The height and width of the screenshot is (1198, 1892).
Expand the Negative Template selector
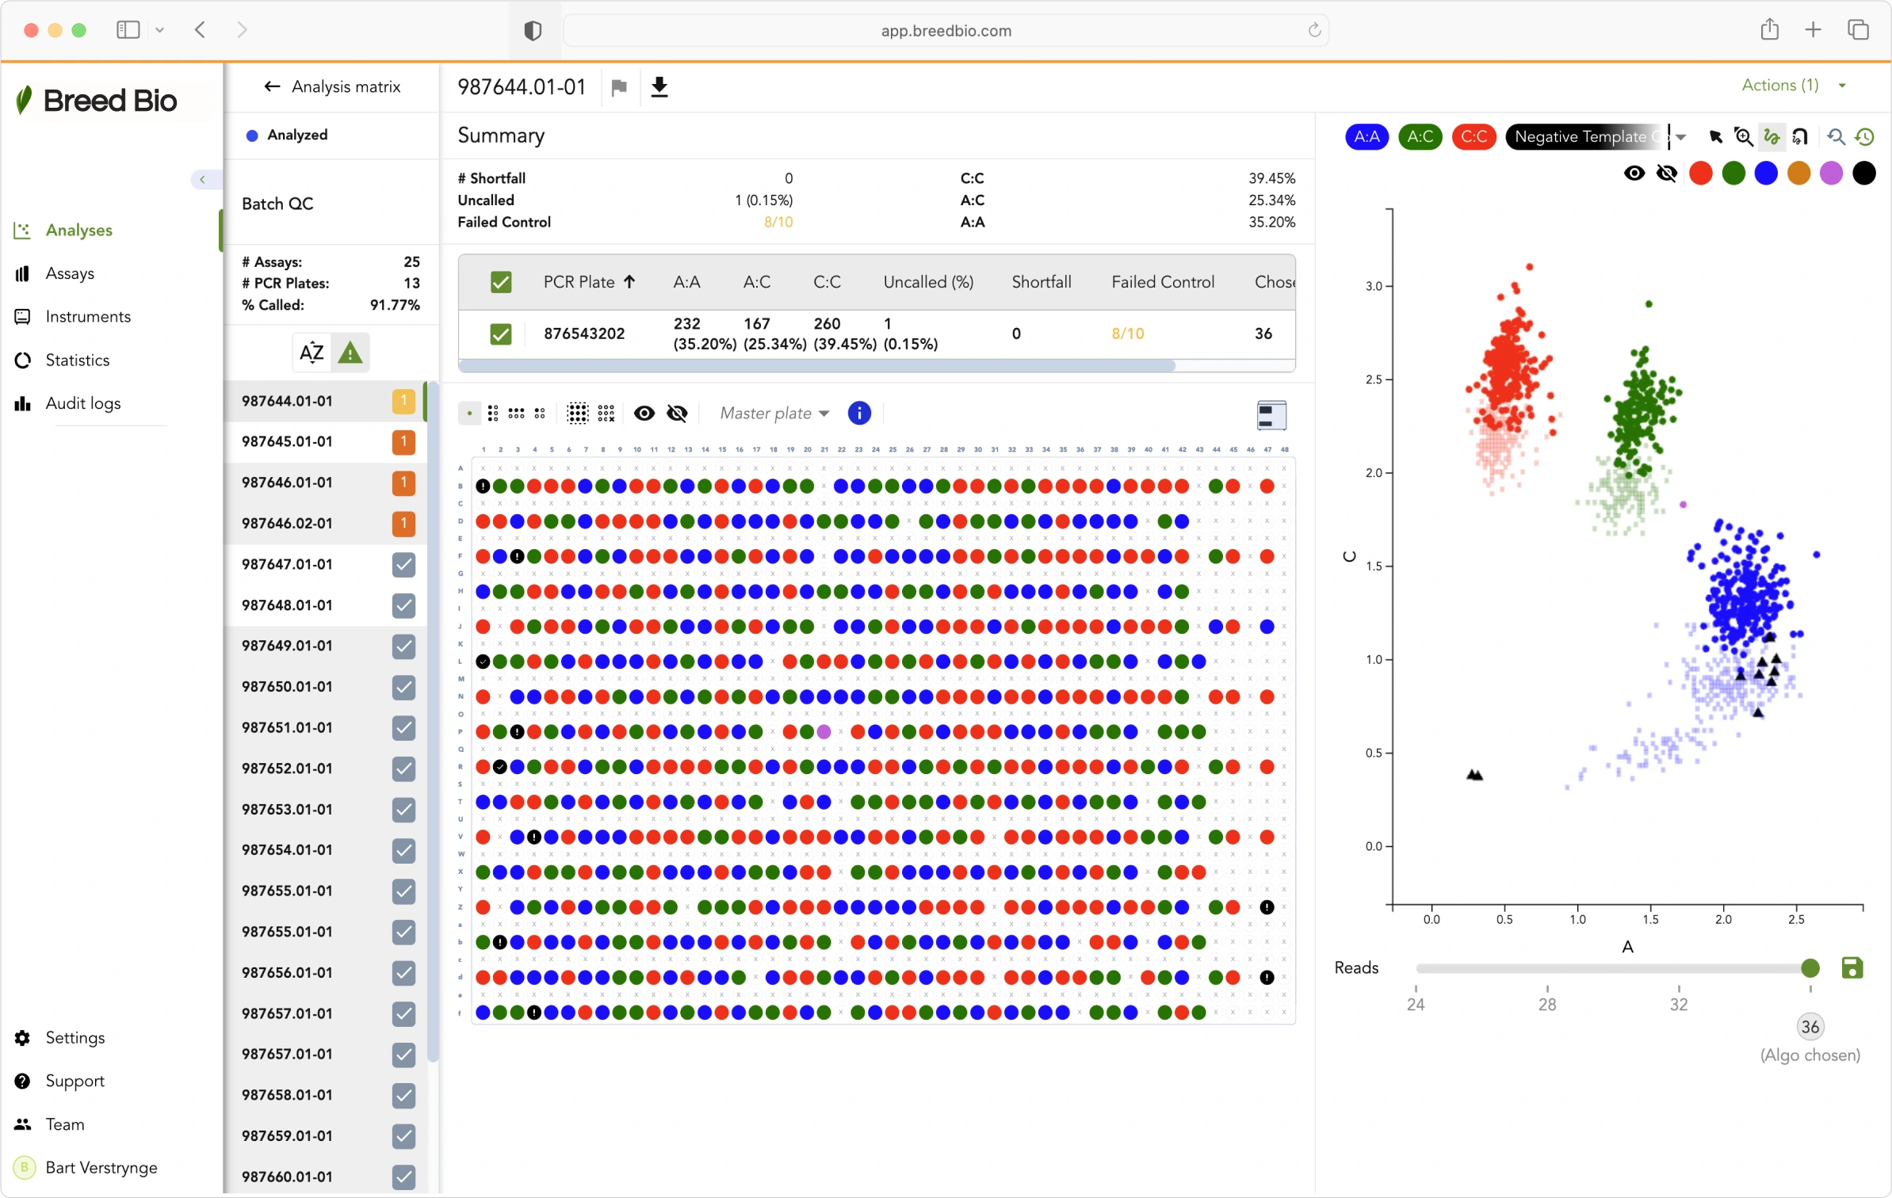1681,136
